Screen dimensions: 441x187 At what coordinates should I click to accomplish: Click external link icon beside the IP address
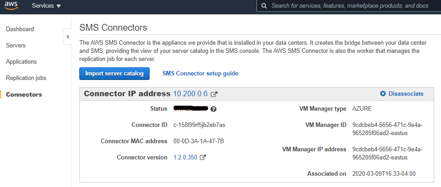(214, 94)
